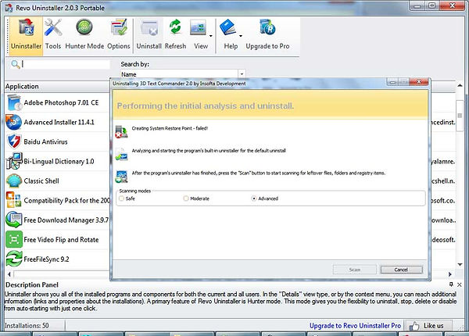Select the FreeFileSync 9.2 row
Screen dimensions: 469x336
(x=57, y=259)
